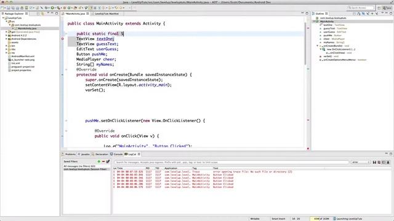
Task: Collapse all in Package Explorer toolbar
Action: coord(38,14)
